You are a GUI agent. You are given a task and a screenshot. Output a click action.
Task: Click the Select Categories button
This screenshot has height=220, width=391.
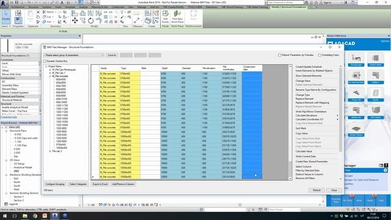pos(78,184)
